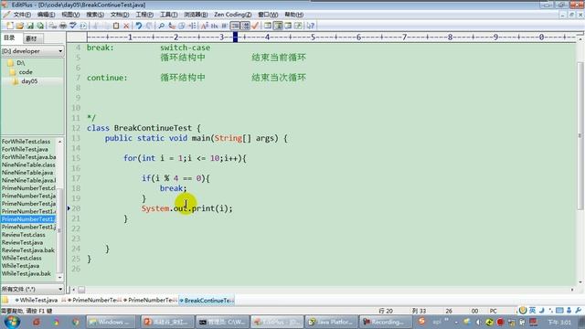The width and height of the screenshot is (585, 329).
Task: Open Replace dialog from toolbar
Action: click(172, 26)
